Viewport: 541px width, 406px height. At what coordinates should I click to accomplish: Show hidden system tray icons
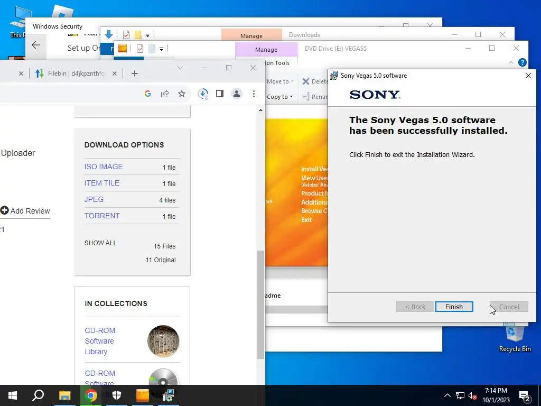coord(447,395)
